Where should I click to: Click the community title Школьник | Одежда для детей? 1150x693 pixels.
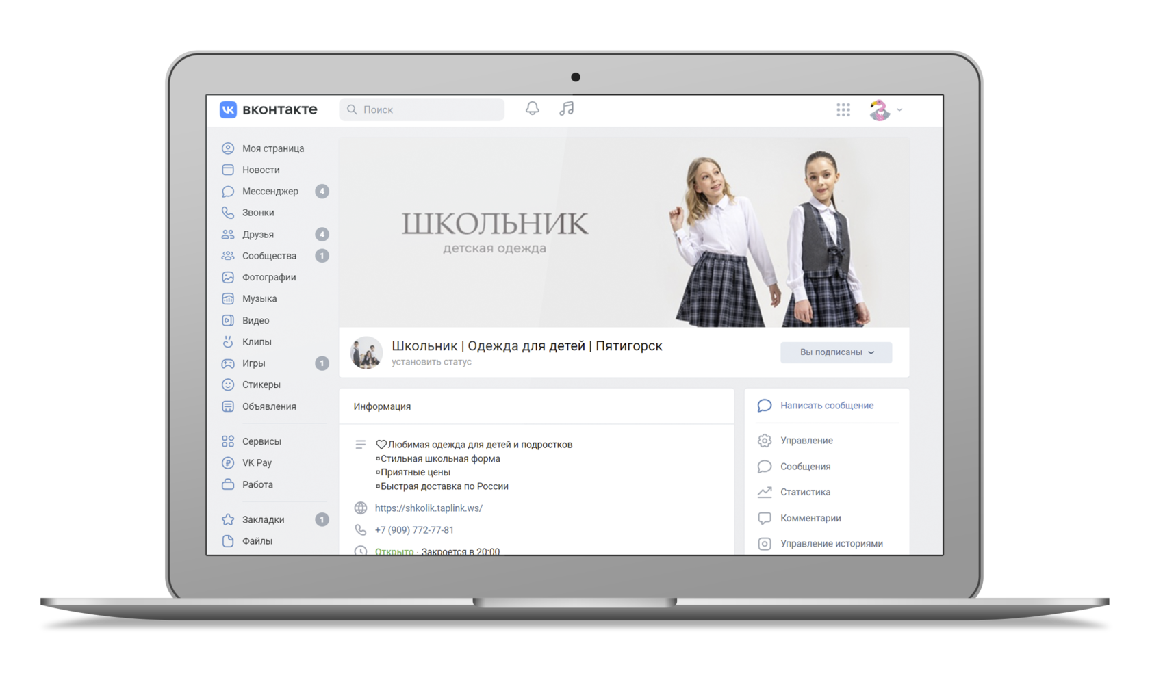coord(527,346)
